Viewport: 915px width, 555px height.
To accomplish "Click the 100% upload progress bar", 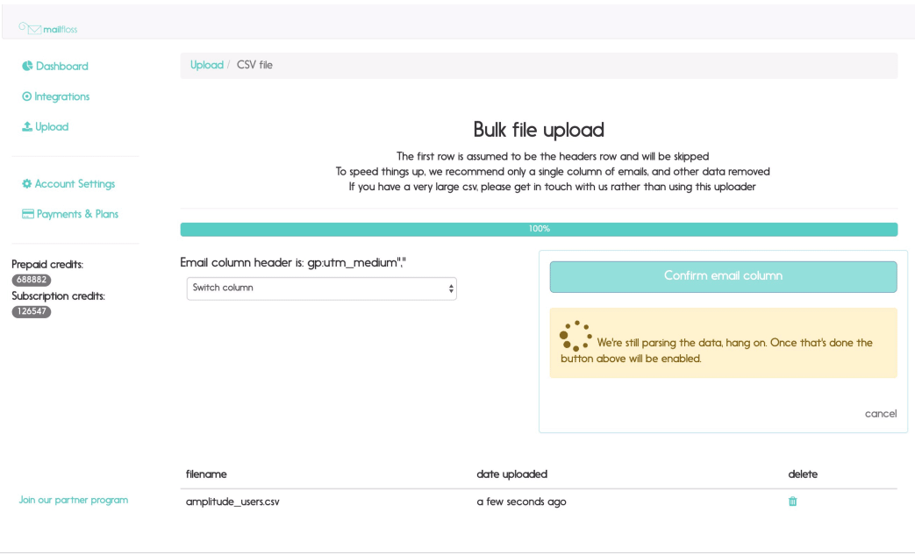I will 539,230.
